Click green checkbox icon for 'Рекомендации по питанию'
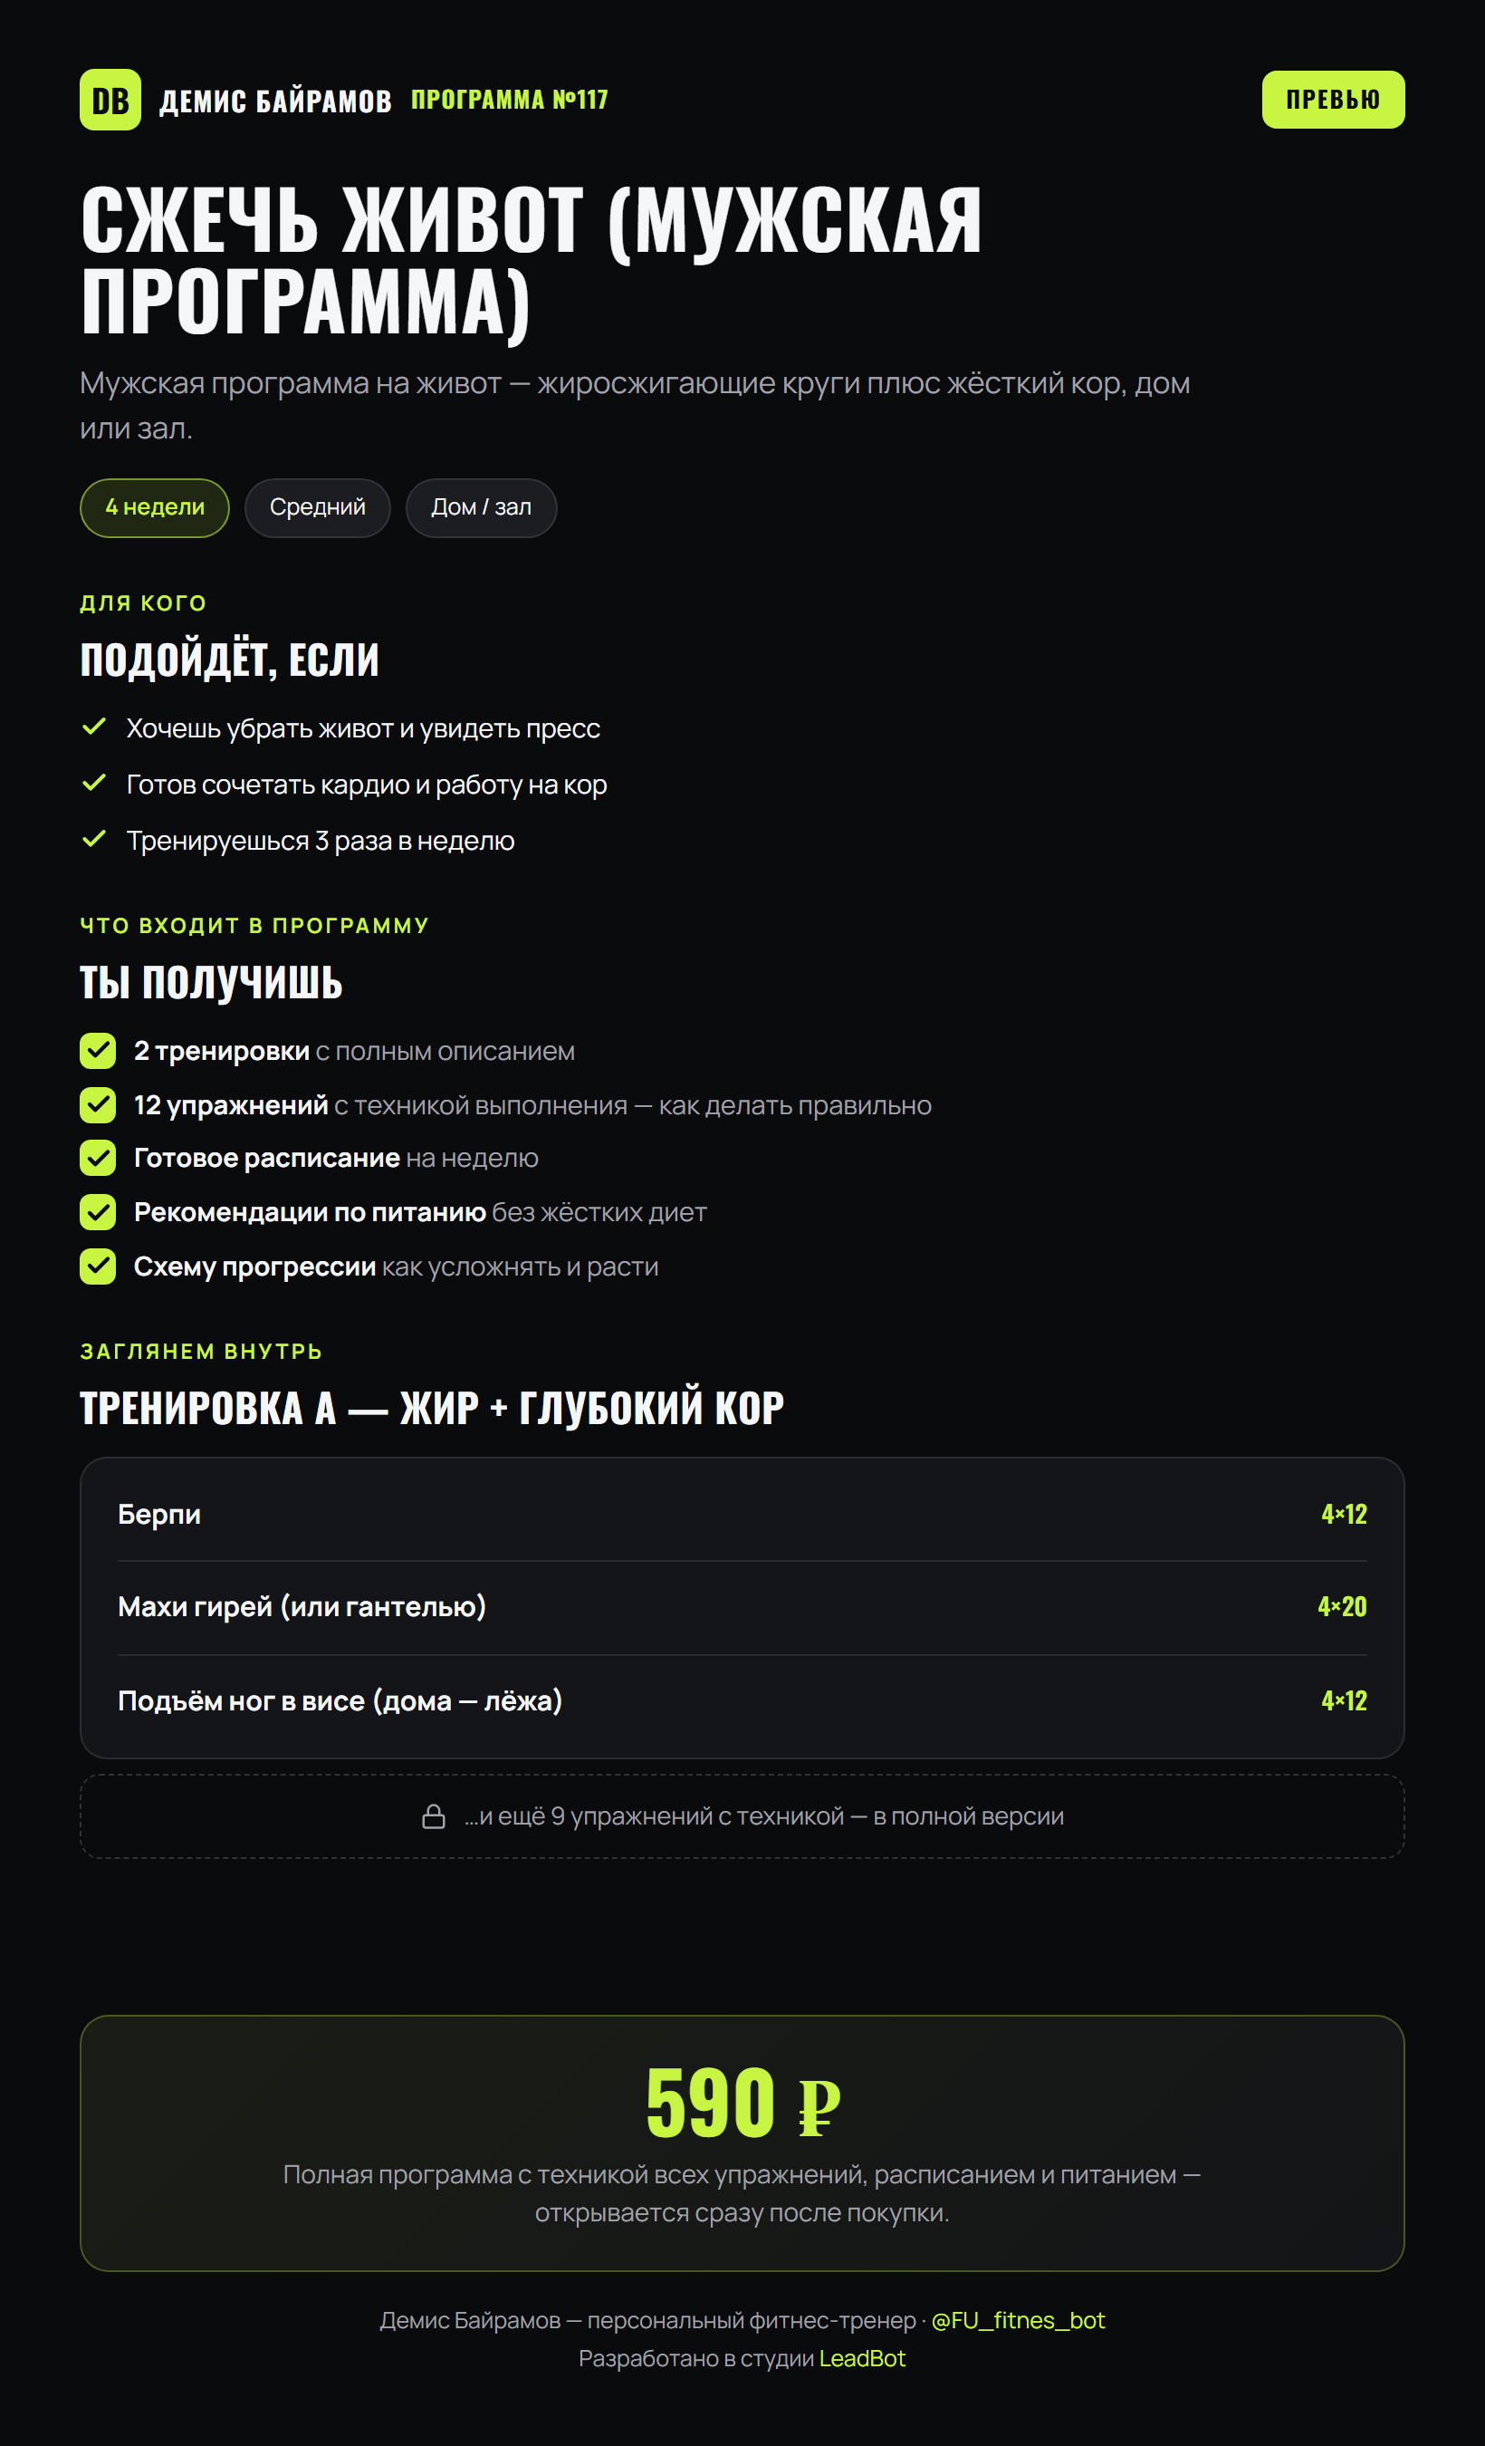The width and height of the screenshot is (1485, 2446). 97,1211
